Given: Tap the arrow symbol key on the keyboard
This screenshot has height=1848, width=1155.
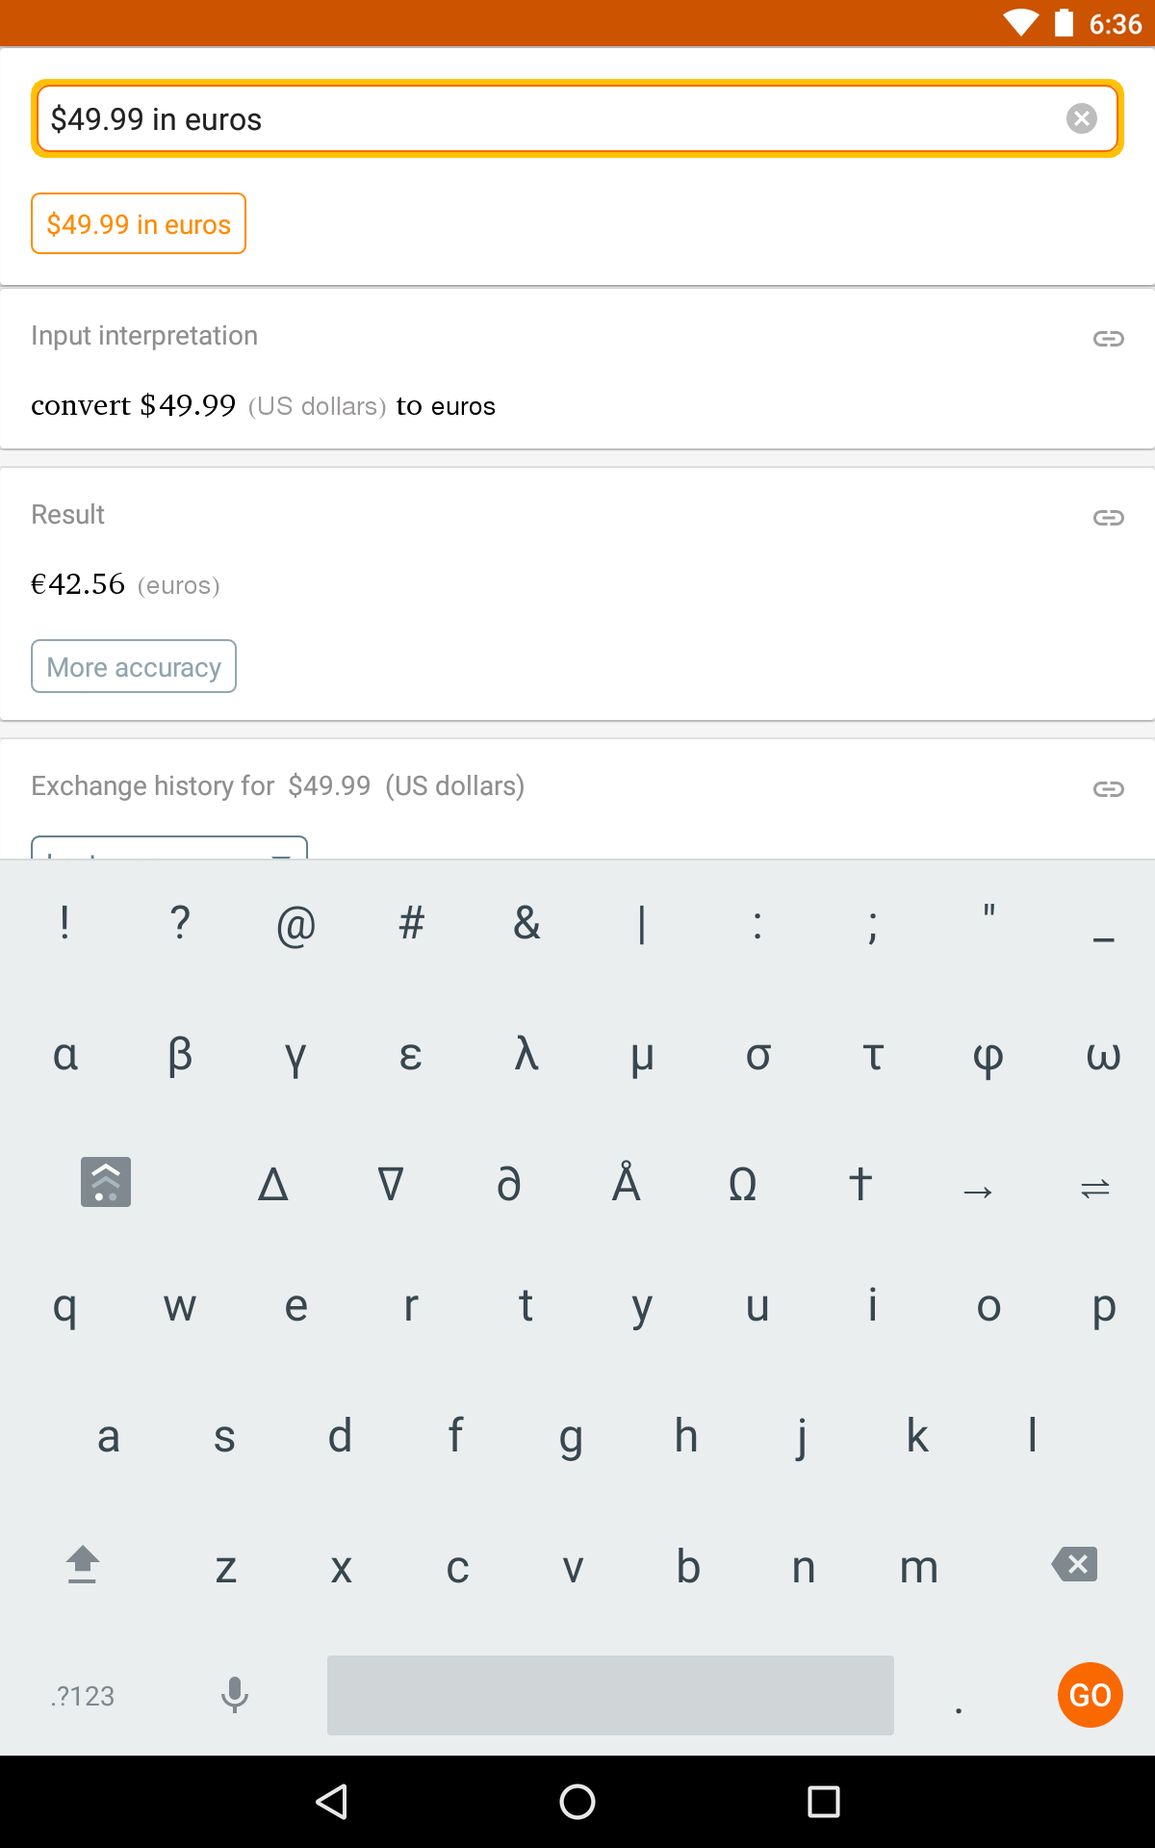Looking at the screenshot, I should (x=979, y=1189).
